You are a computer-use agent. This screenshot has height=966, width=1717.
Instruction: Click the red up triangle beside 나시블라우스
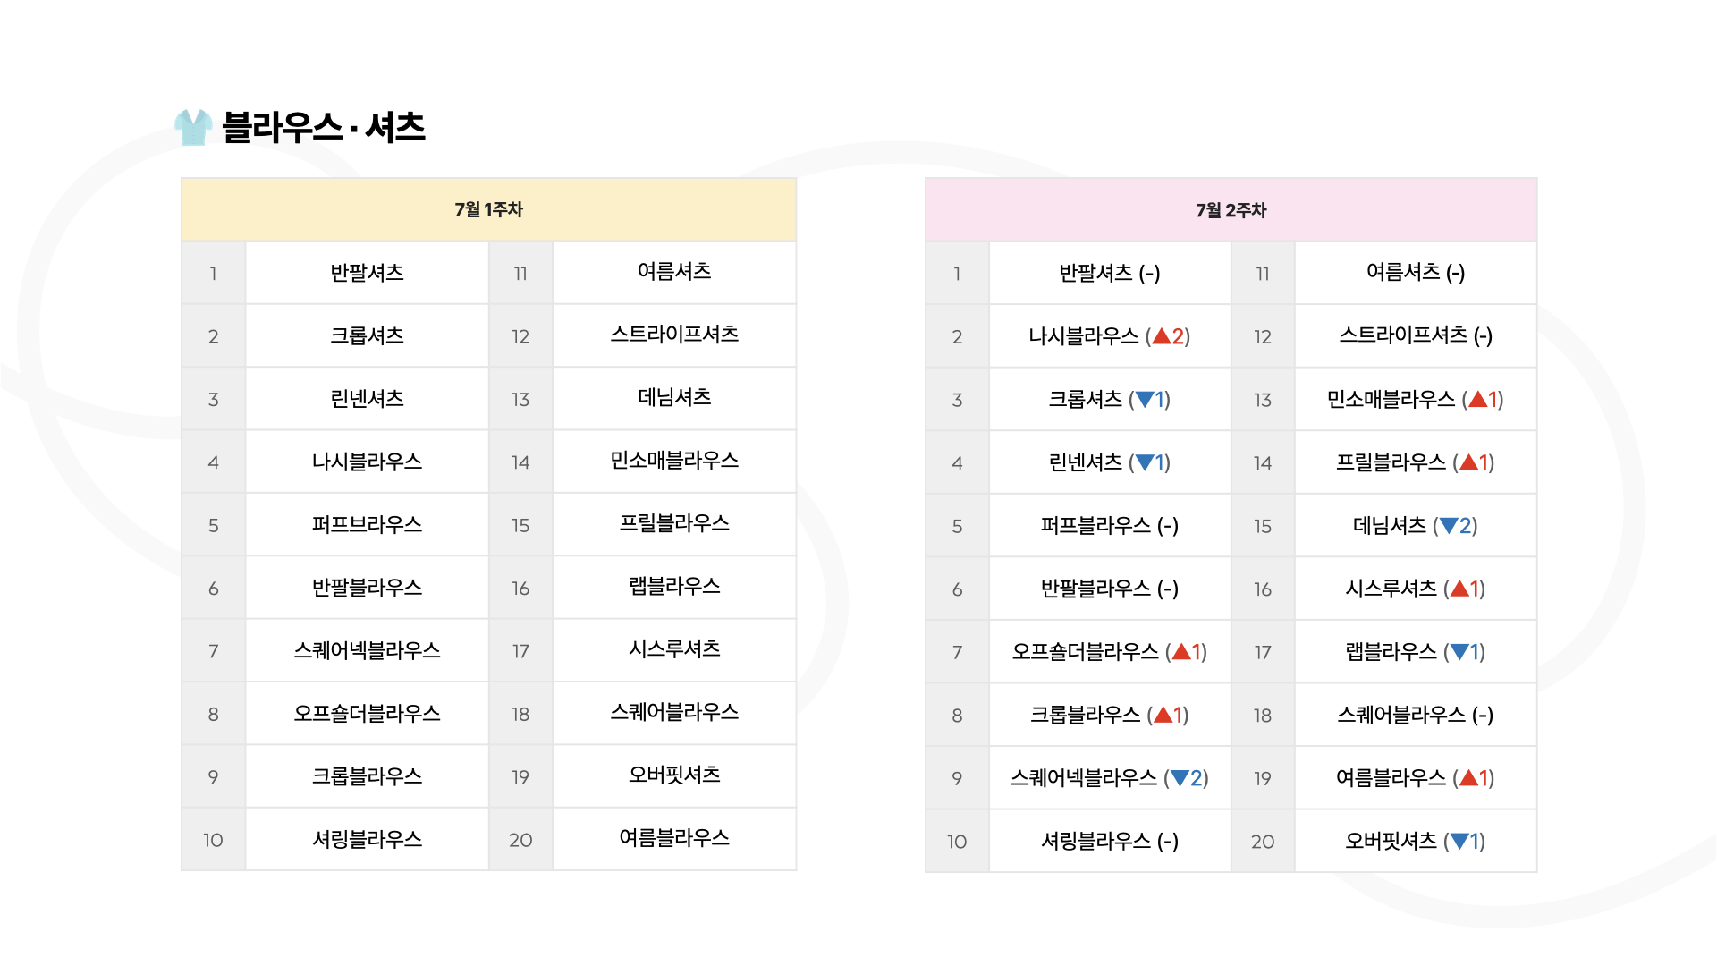[1162, 336]
